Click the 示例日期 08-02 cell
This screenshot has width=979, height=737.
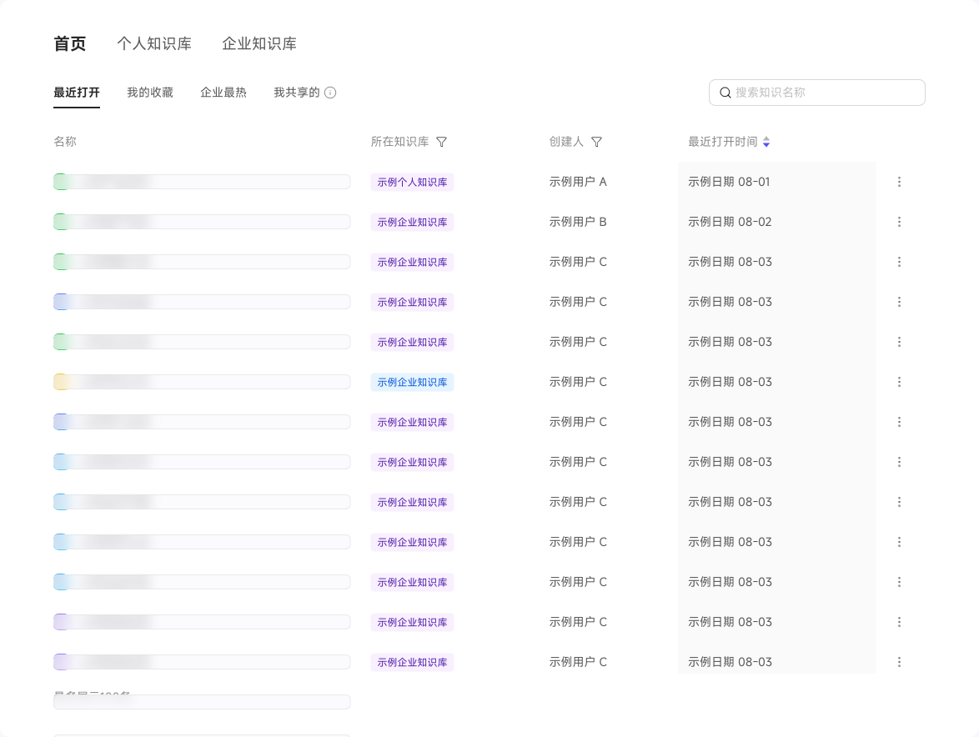point(730,222)
